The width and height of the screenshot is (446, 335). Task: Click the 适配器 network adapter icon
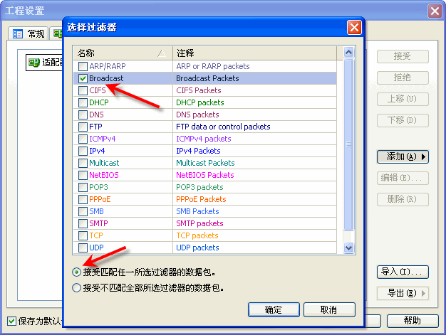34,63
